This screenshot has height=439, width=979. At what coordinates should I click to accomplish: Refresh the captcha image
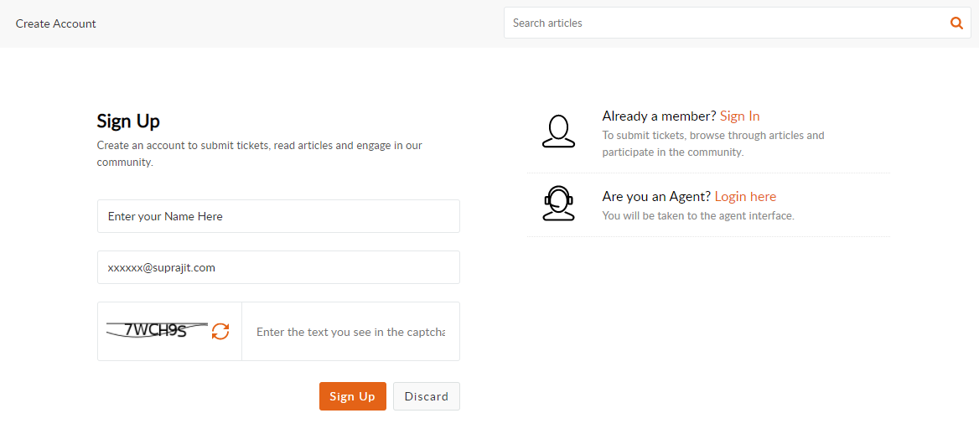pyautogui.click(x=220, y=332)
